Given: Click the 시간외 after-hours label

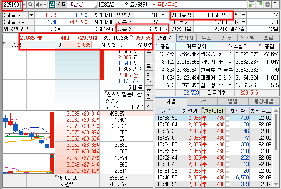Looking at the screenshot, I should point(67,184).
